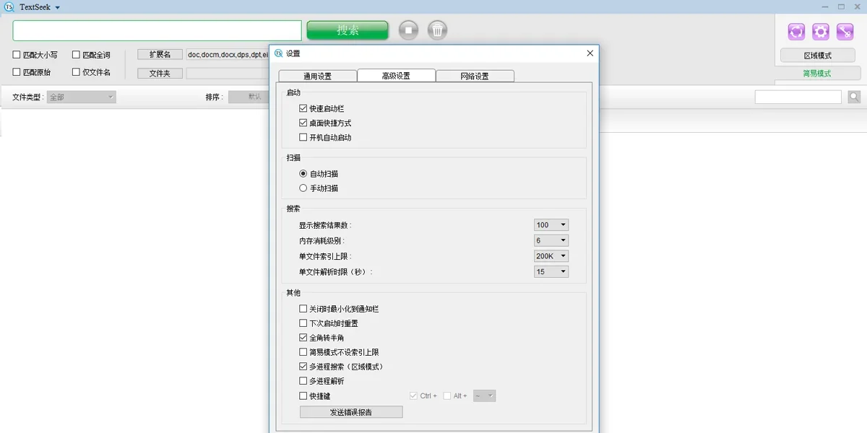Click 扩展名 button
Viewport: 867px width, 433px height.
[160, 54]
